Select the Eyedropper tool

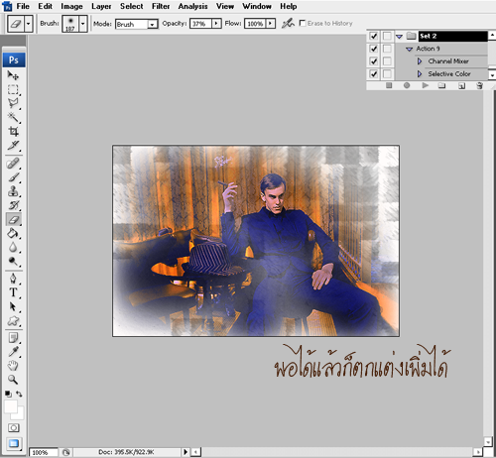[13, 352]
